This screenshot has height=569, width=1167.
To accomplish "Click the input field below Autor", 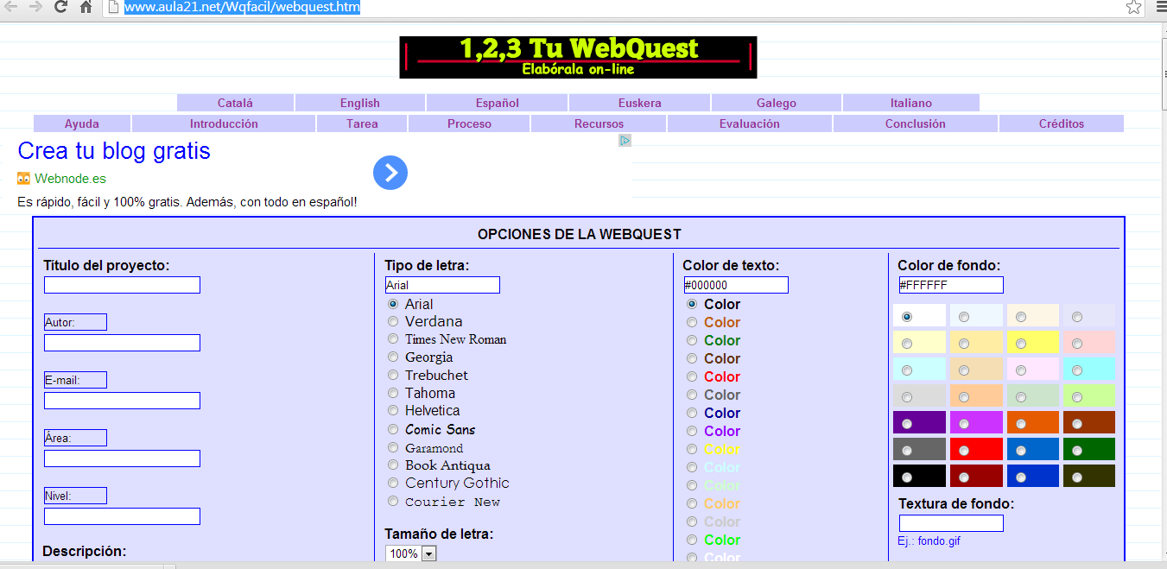I will (x=122, y=343).
